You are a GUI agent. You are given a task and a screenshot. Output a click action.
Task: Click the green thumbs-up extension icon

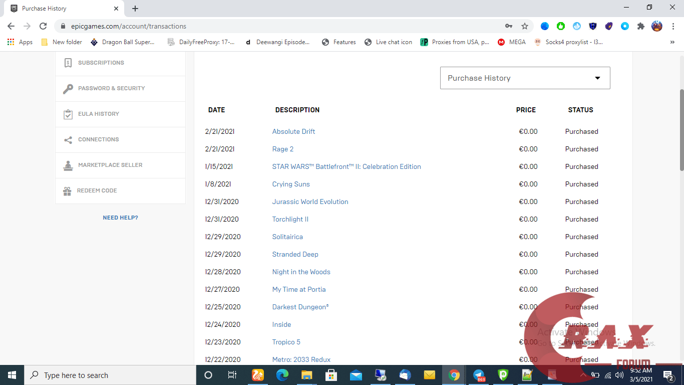pos(561,26)
